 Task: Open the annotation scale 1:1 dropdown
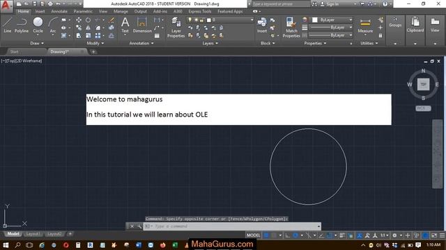(385, 235)
